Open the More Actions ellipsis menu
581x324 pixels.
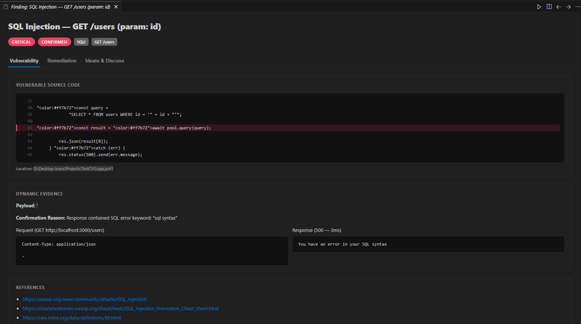(x=578, y=7)
